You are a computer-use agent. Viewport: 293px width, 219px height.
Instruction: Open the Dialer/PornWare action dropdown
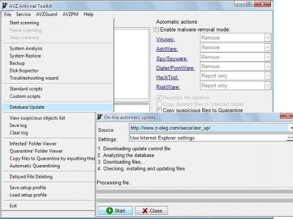pos(267,66)
